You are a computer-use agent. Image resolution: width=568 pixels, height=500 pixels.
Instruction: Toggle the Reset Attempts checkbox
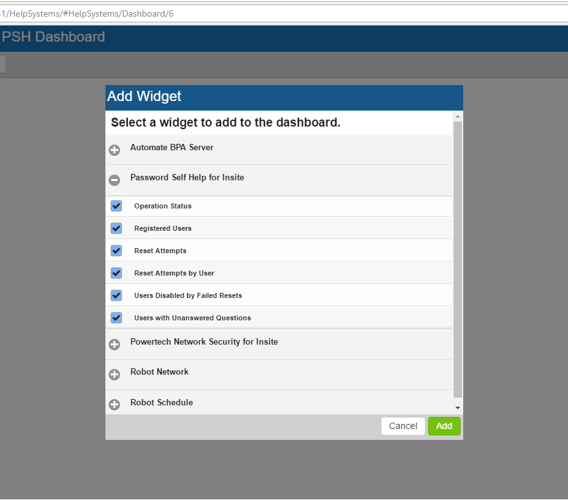click(116, 251)
